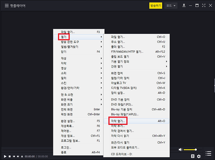This screenshot has width=215, height=160.
Task: Expand 기본 열기 정의 submenu
Action: point(136,62)
